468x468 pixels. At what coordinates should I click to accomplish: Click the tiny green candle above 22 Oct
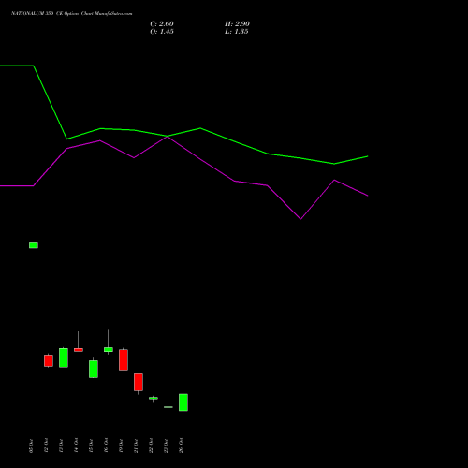coord(154,398)
